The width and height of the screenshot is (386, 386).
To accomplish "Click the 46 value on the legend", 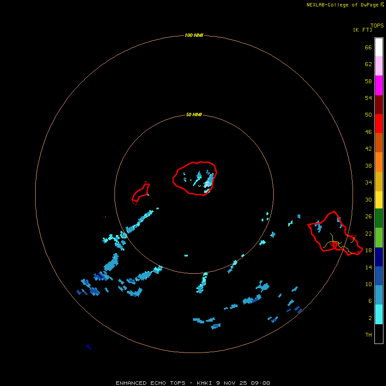I will 368,132.
